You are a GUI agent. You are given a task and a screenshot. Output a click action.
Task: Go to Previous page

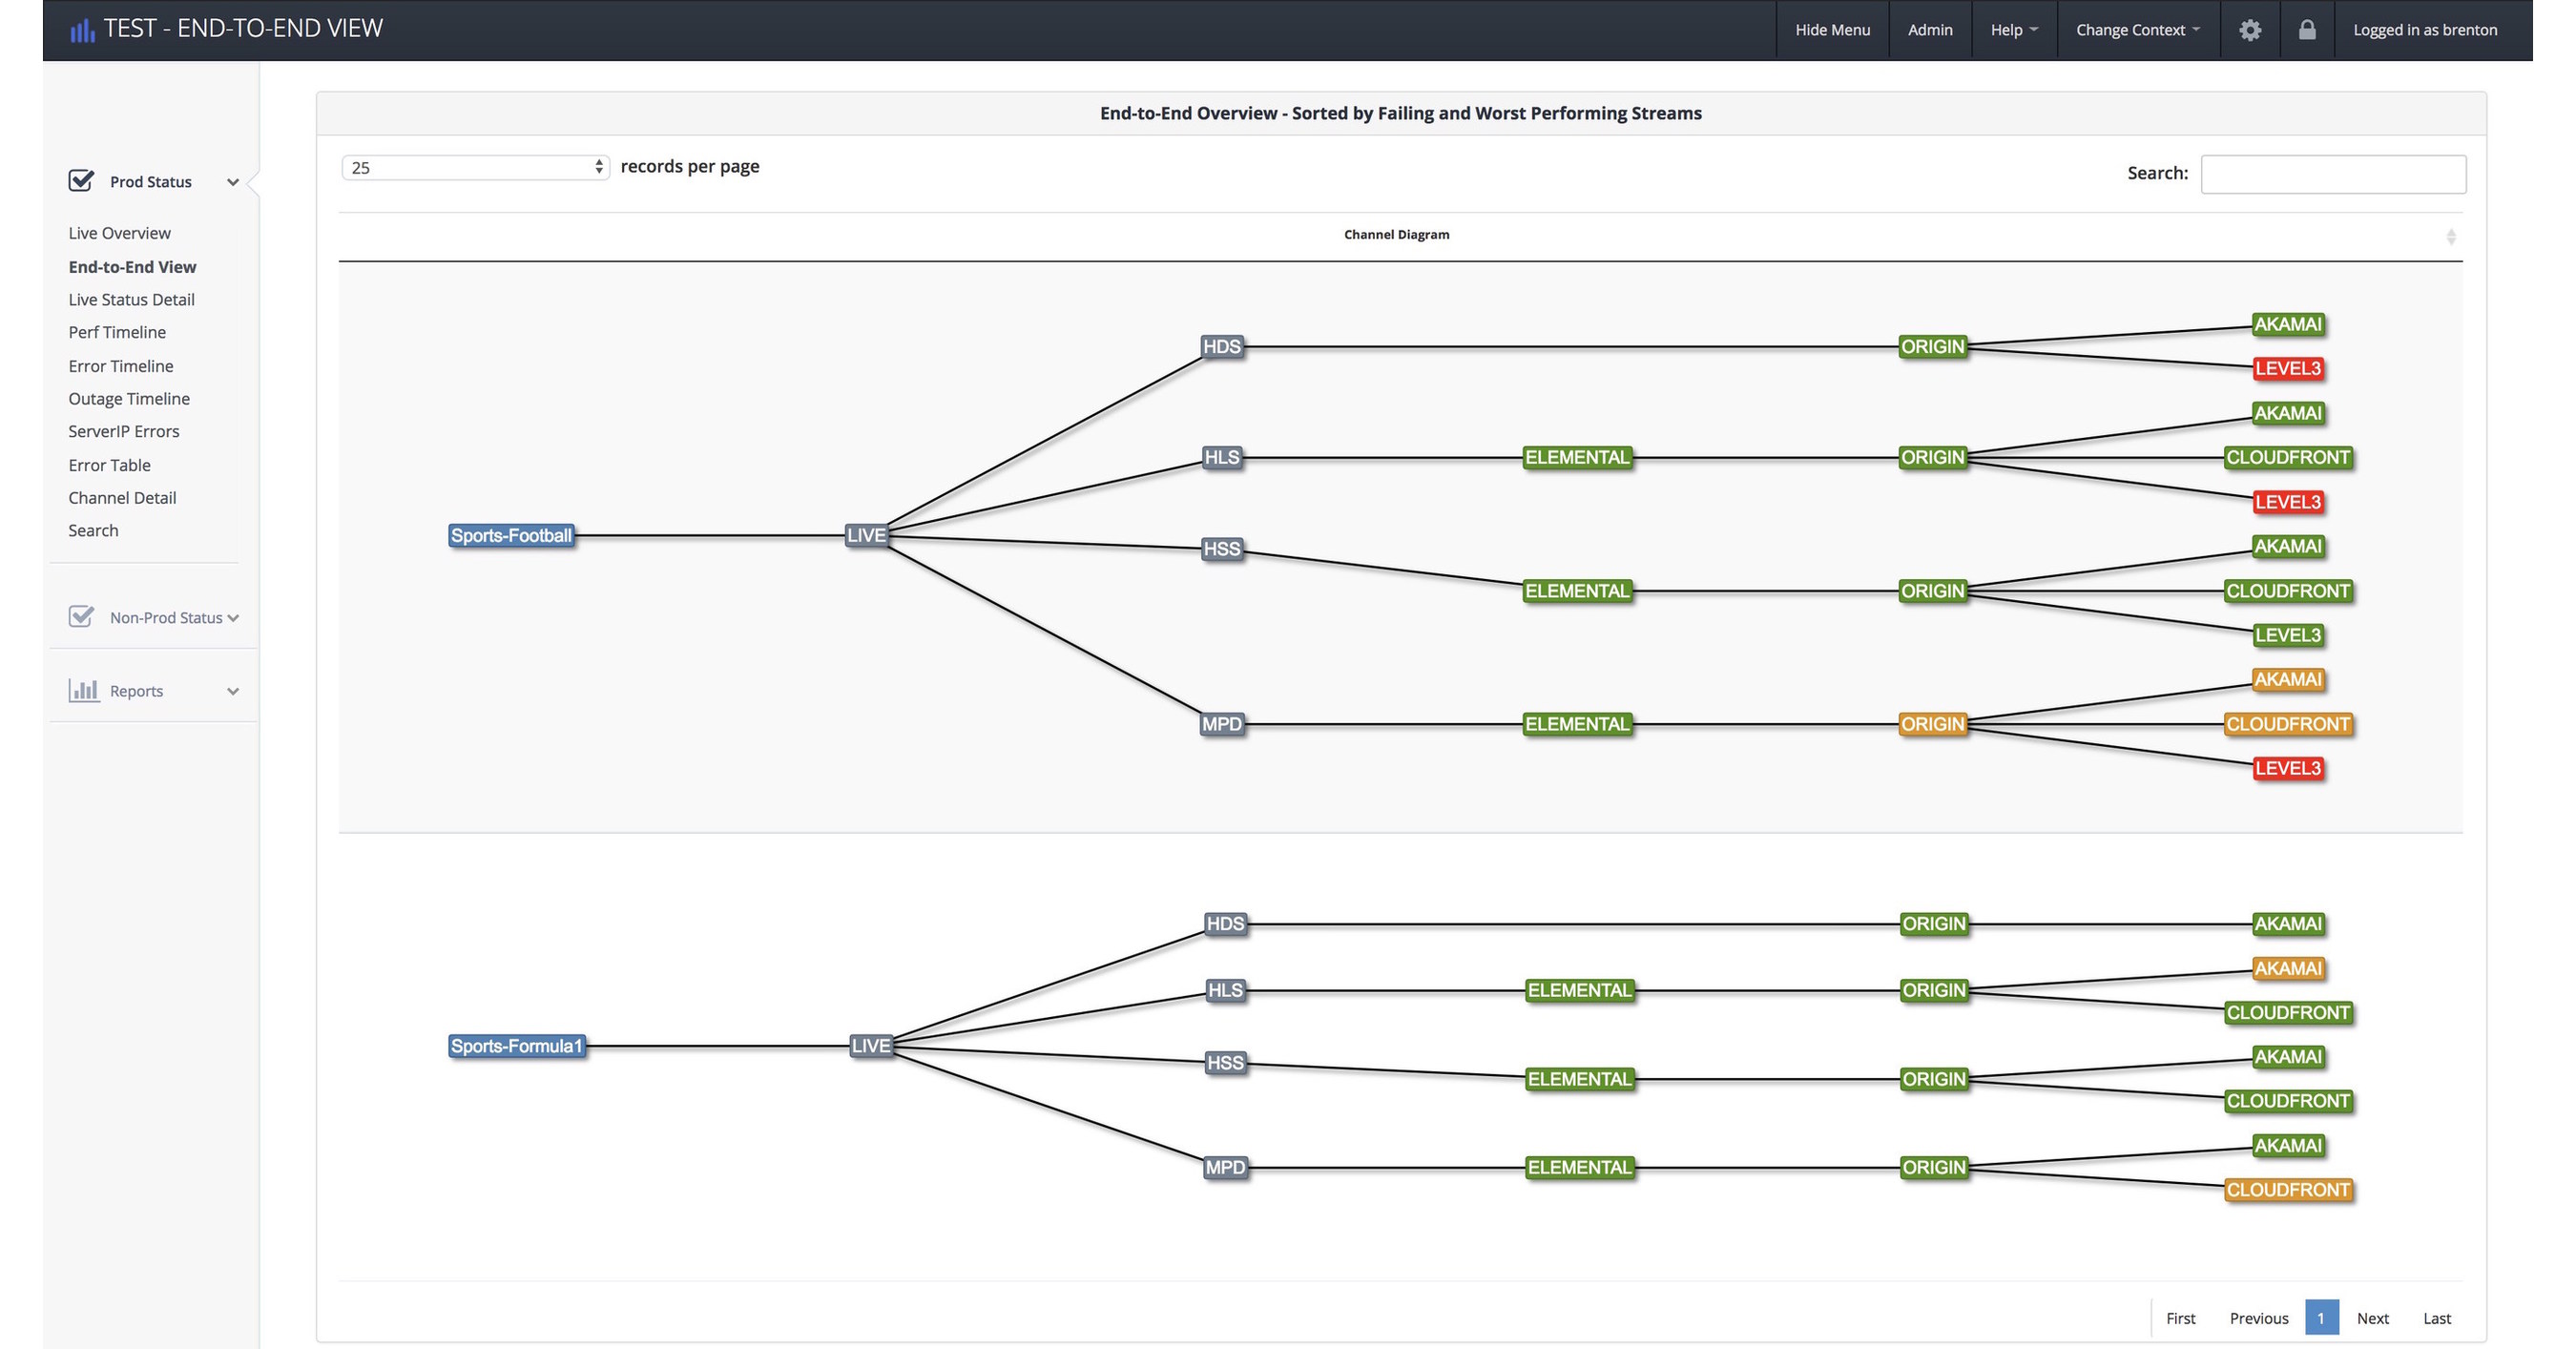(x=2258, y=1318)
